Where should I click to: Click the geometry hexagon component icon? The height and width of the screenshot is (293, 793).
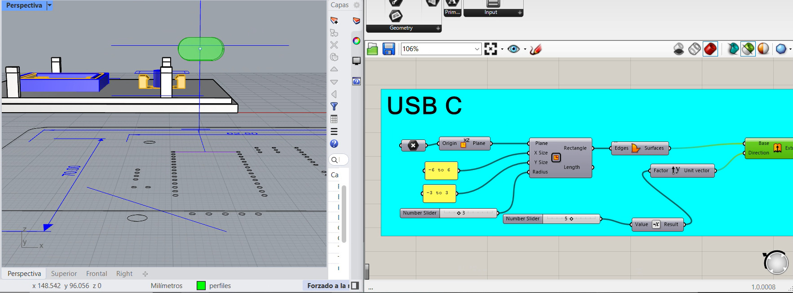click(x=396, y=16)
